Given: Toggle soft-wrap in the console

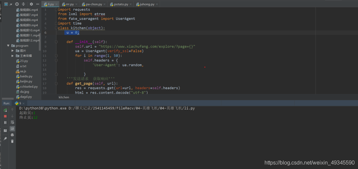Looking at the screenshot, I should pos(12,122).
